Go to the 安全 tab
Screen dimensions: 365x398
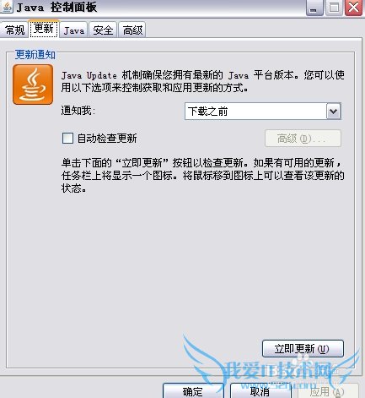tap(103, 30)
